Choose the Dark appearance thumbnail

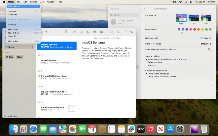coord(194,18)
